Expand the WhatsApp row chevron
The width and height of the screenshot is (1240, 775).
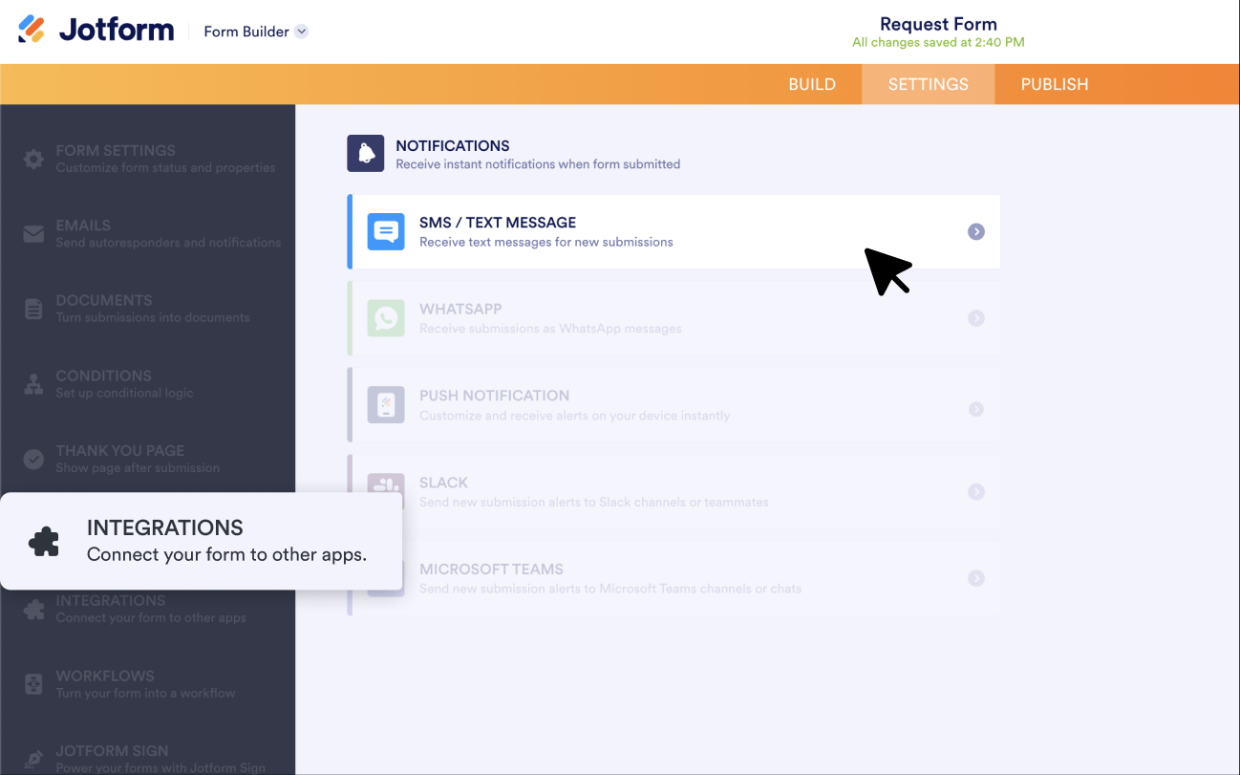pyautogui.click(x=975, y=318)
